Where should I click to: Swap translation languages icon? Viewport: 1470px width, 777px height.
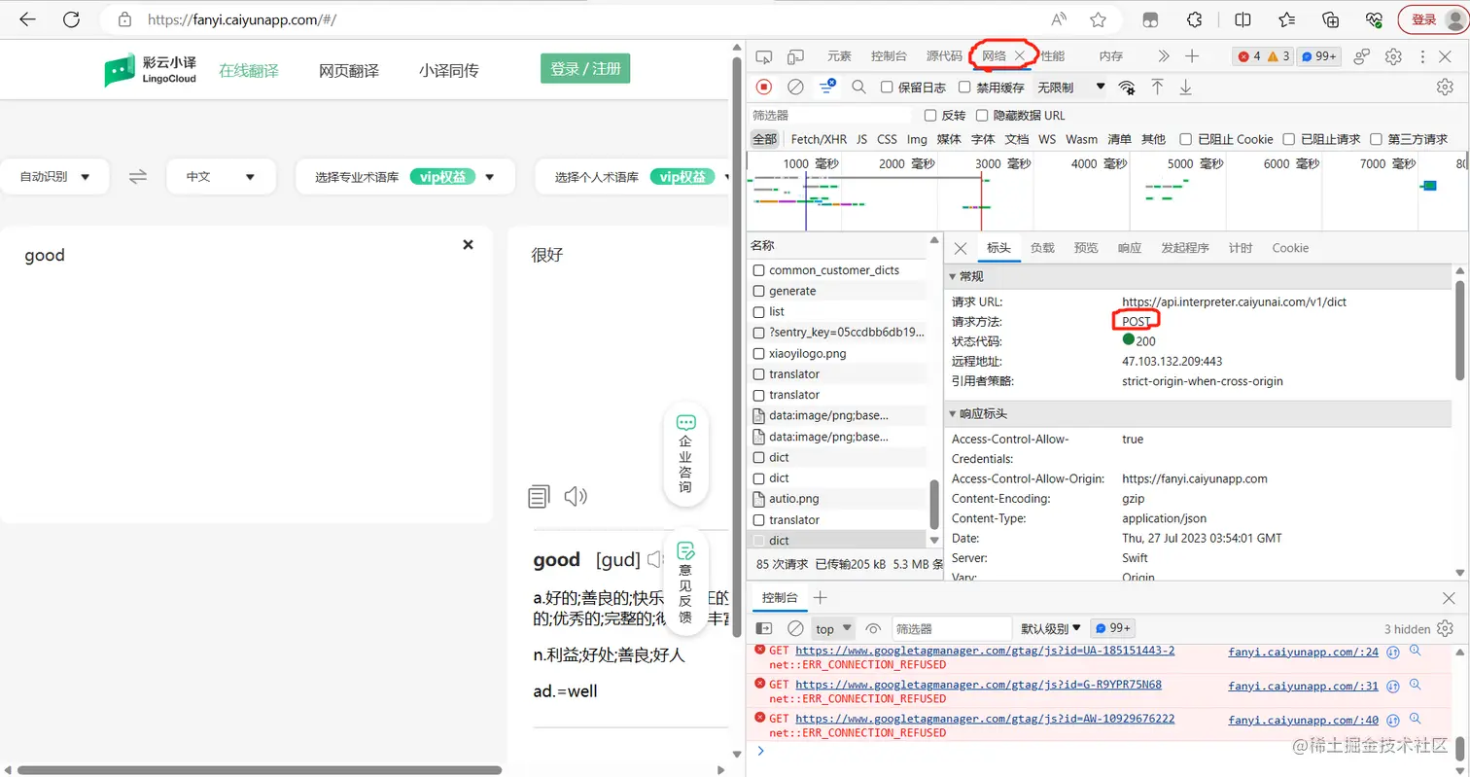point(138,176)
